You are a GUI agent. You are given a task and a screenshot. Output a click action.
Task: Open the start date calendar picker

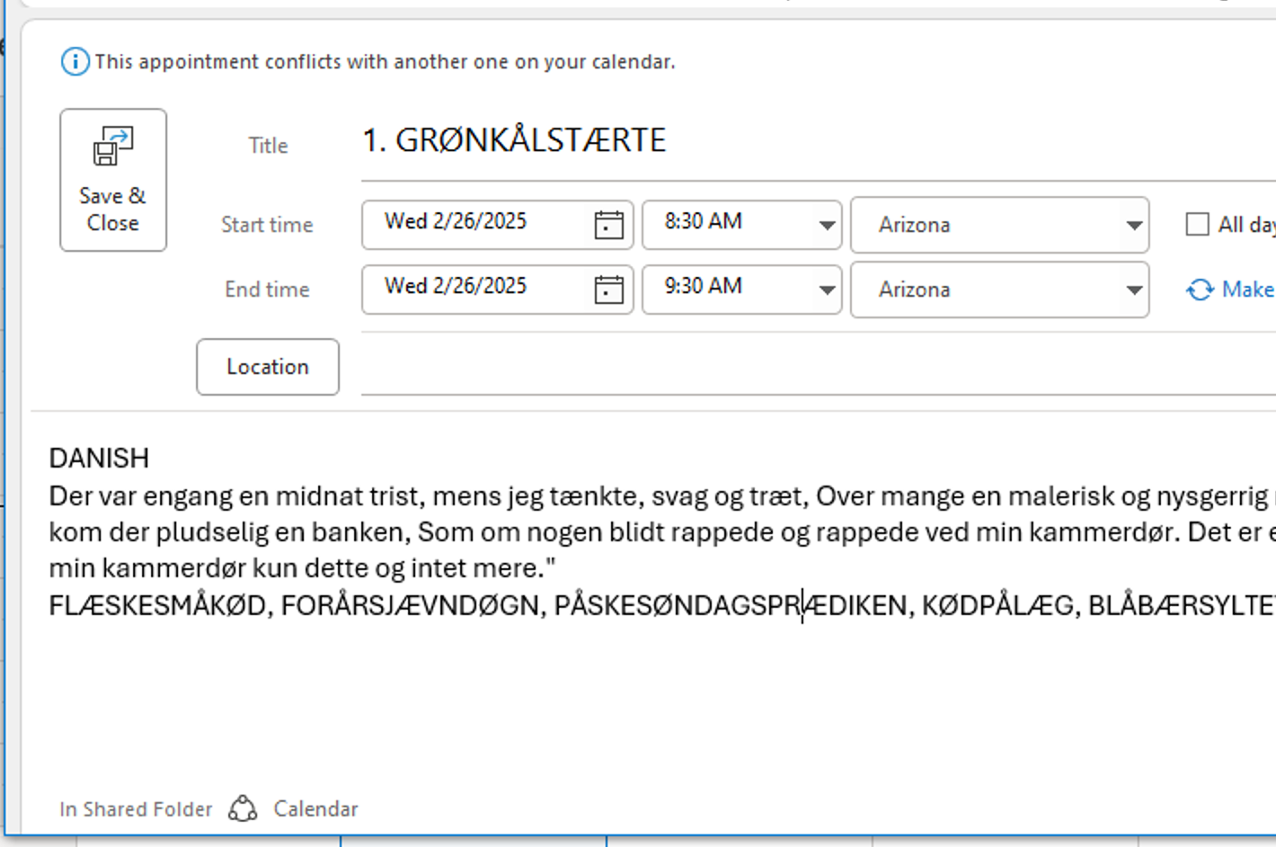click(x=608, y=225)
